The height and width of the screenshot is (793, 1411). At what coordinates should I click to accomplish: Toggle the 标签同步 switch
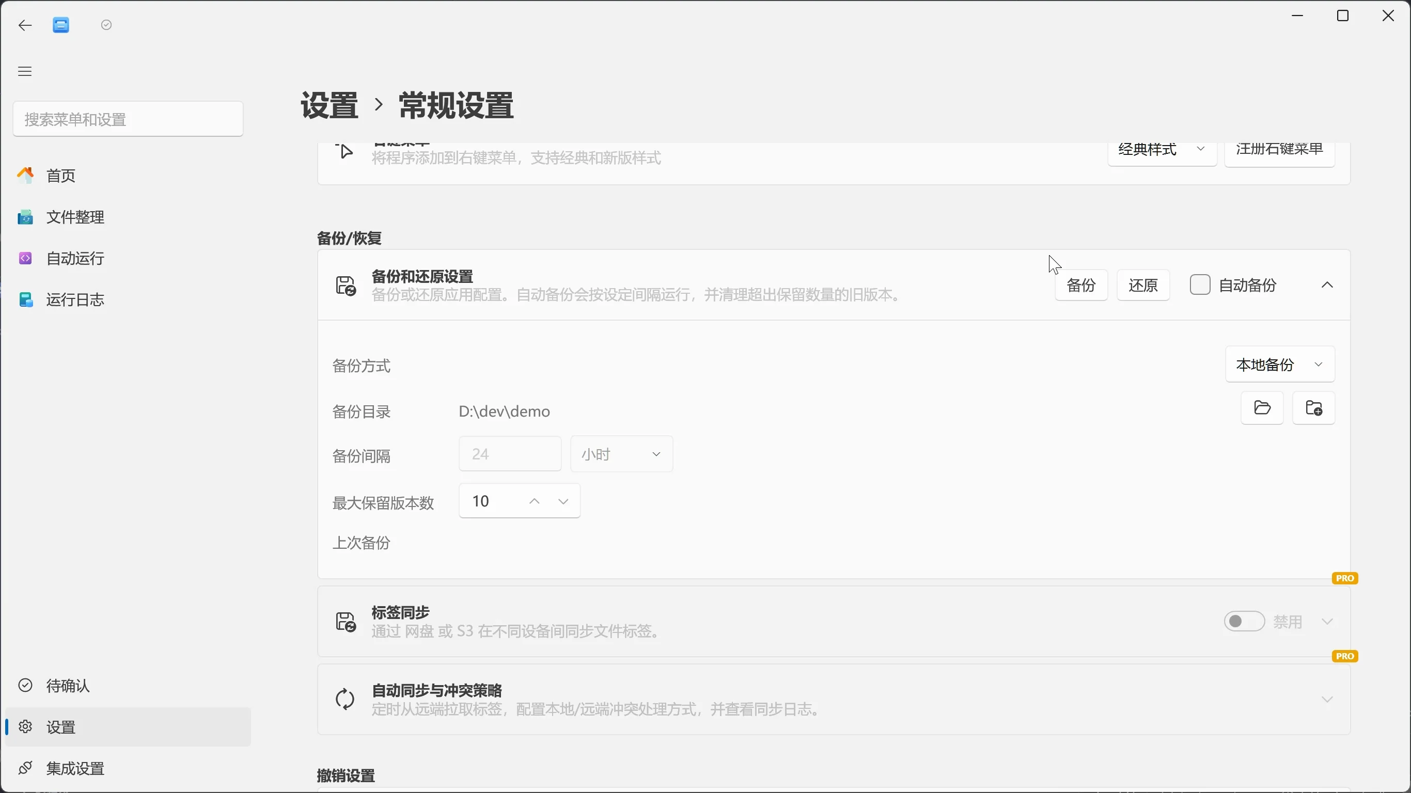click(1245, 622)
